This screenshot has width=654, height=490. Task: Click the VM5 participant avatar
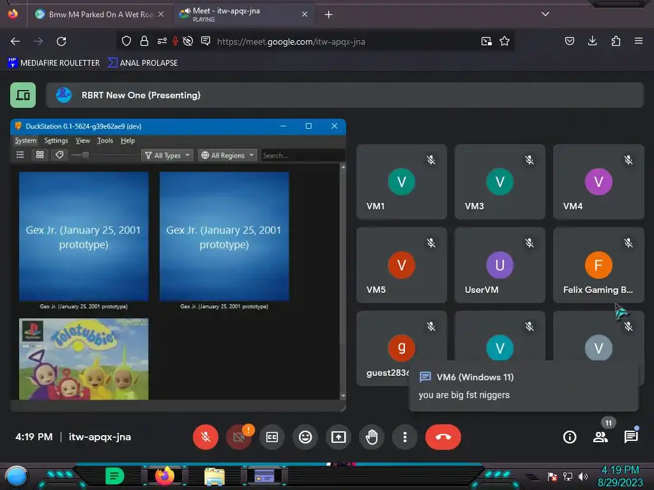pyautogui.click(x=402, y=265)
